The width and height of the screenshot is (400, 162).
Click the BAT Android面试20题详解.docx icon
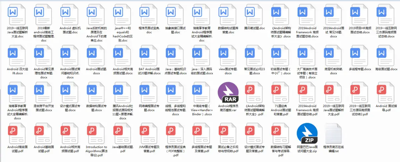(149, 56)
